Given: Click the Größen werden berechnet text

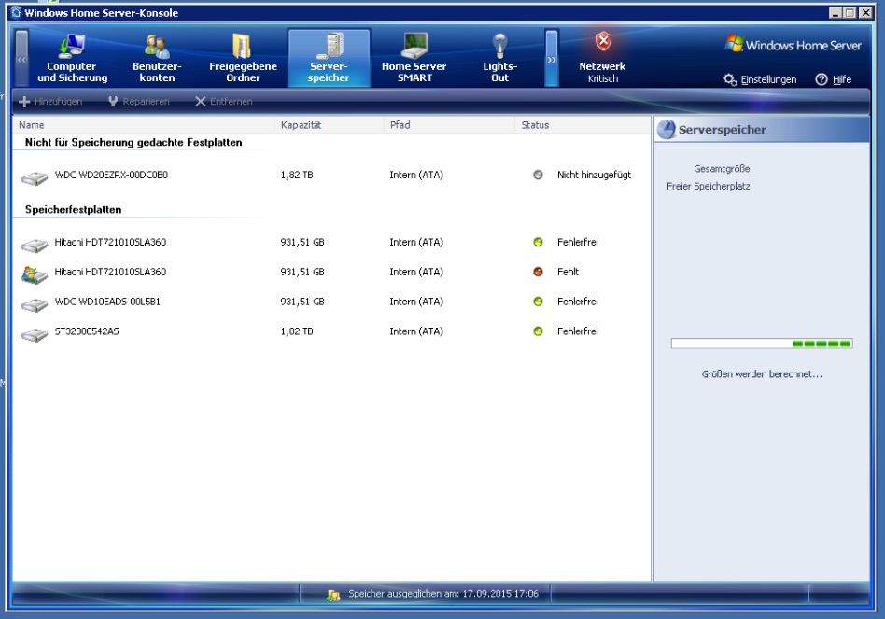Looking at the screenshot, I should 762,374.
